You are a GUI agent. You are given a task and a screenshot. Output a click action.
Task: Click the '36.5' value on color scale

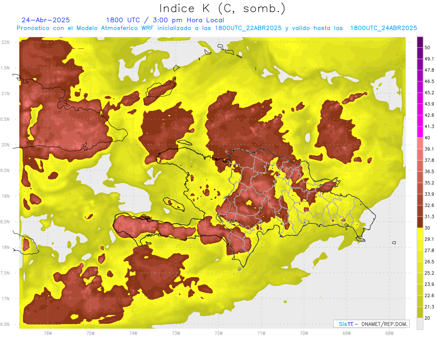tap(429, 171)
